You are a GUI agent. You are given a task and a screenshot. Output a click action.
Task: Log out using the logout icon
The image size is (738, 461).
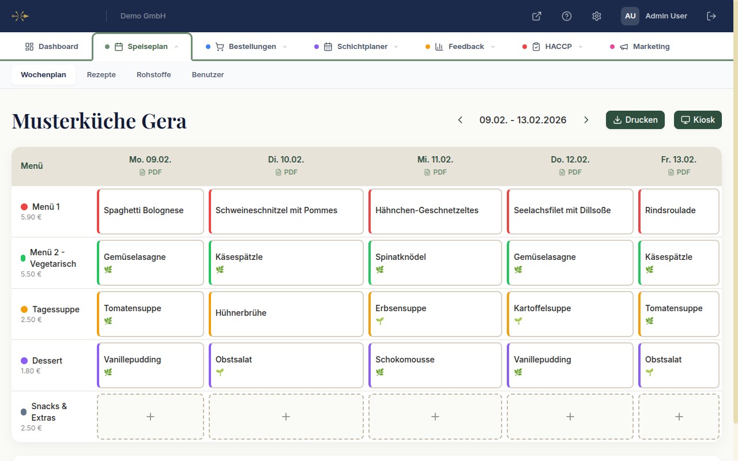tap(711, 16)
